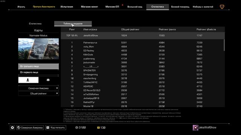Click Имя игрока column header
The width and height of the screenshot is (241, 135).
(x=90, y=29)
